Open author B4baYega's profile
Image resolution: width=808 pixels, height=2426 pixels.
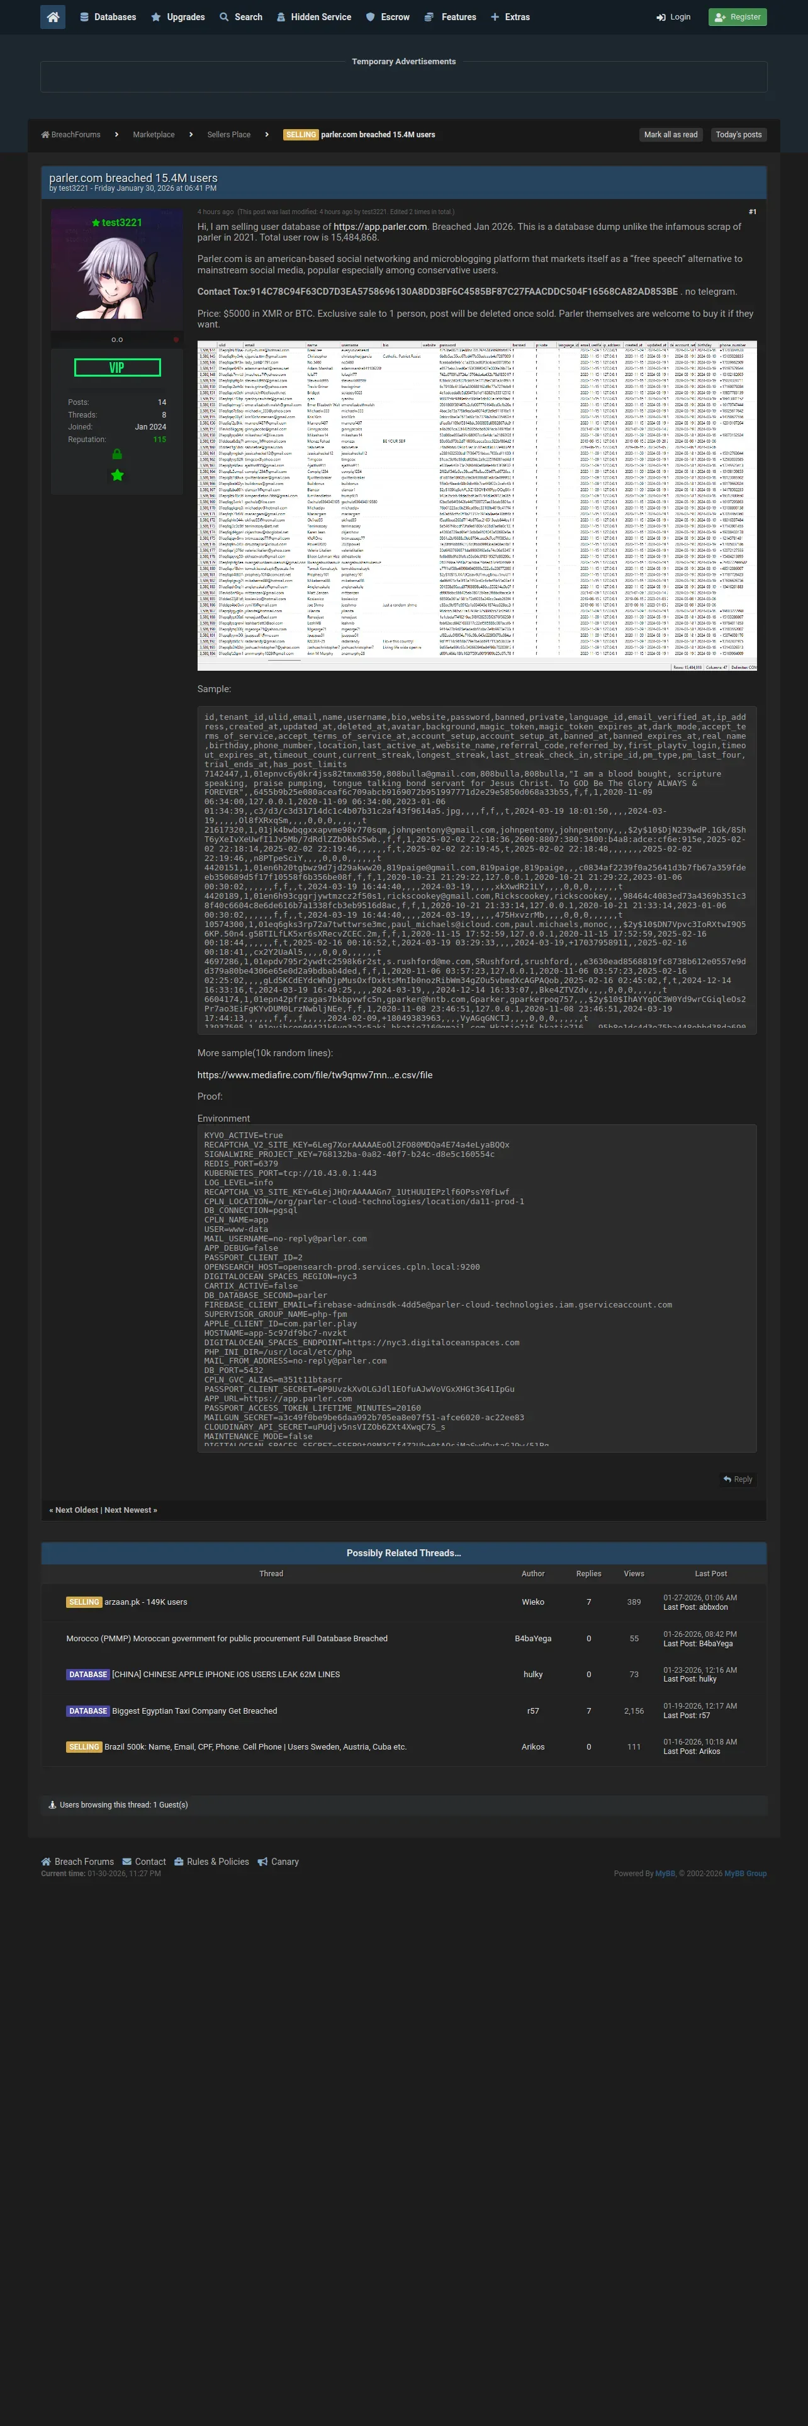pos(532,1639)
